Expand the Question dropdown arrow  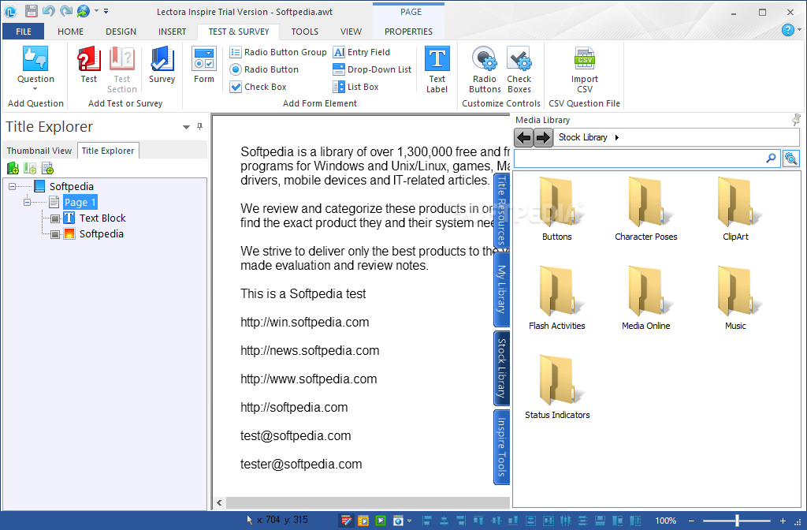pyautogui.click(x=35, y=88)
